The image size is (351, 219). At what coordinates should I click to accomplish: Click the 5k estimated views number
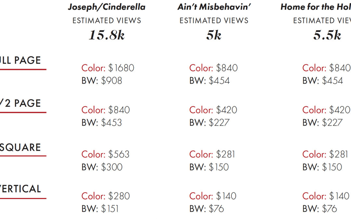click(214, 35)
